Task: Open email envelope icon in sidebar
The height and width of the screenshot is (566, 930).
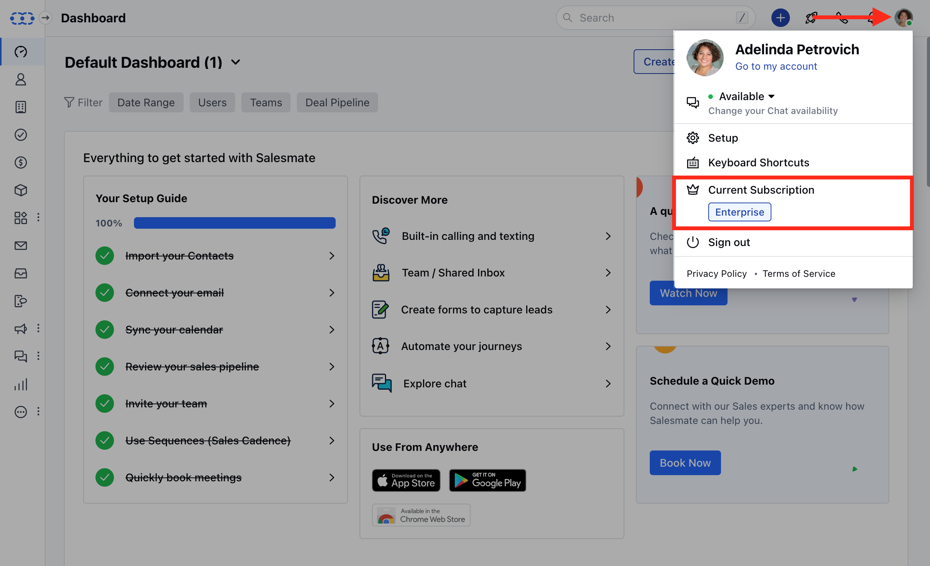Action: tap(21, 246)
